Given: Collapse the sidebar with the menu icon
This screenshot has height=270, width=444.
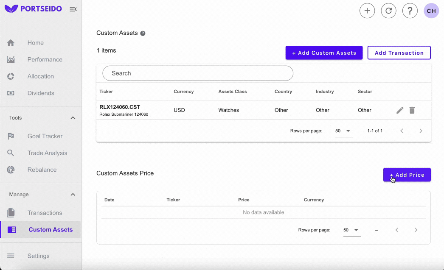Looking at the screenshot, I should tap(73, 8).
